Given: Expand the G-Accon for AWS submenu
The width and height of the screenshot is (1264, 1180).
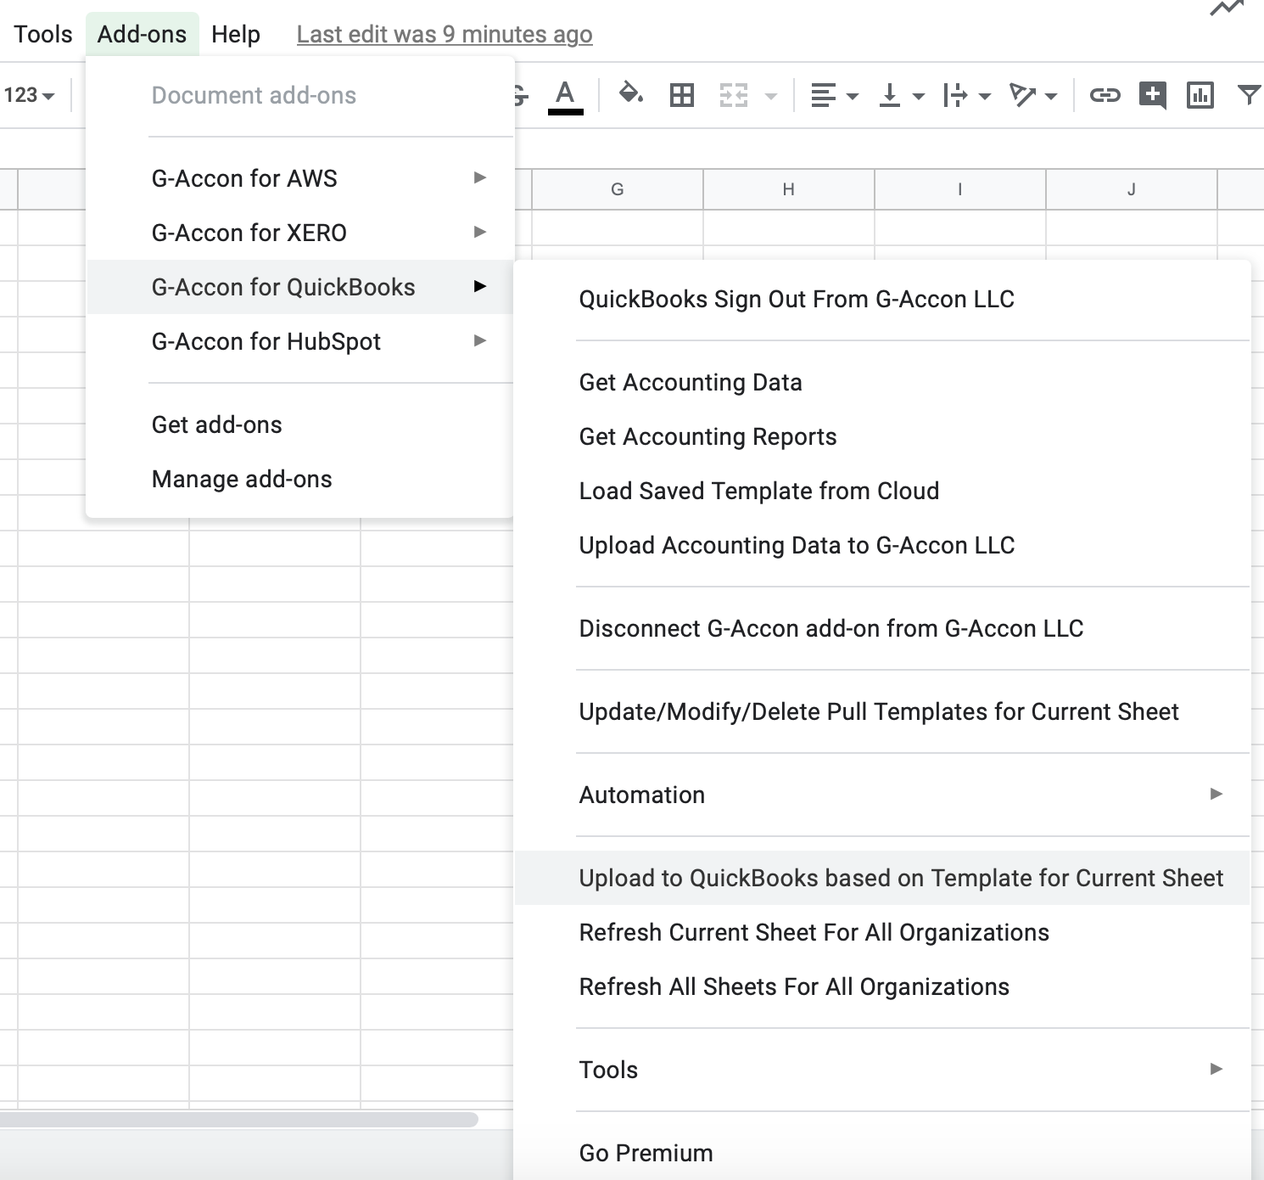Looking at the screenshot, I should pos(300,178).
